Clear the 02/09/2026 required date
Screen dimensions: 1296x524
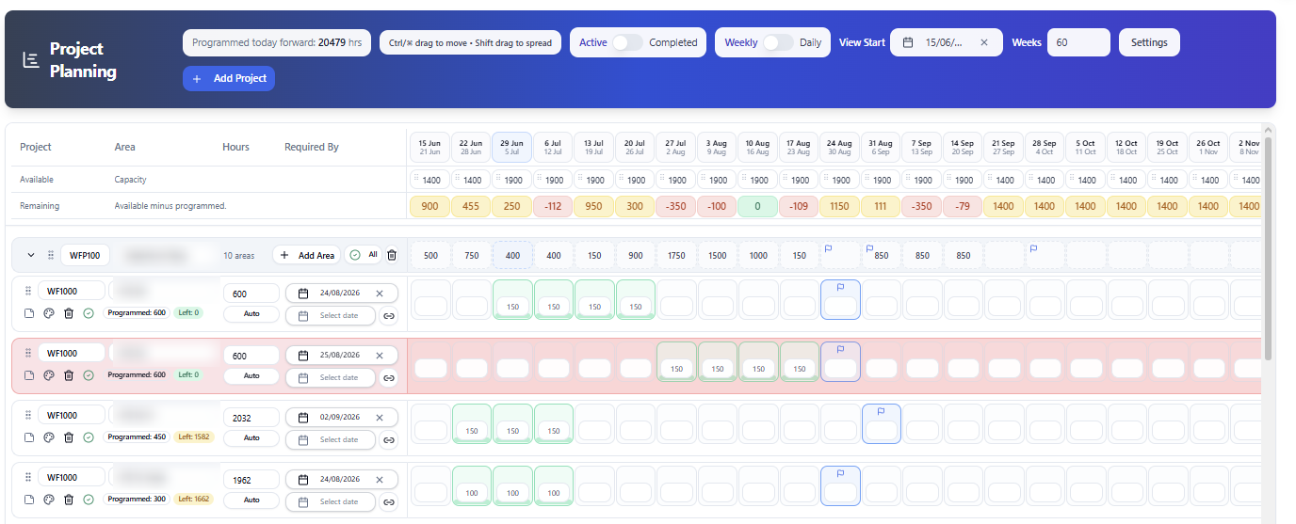click(380, 418)
